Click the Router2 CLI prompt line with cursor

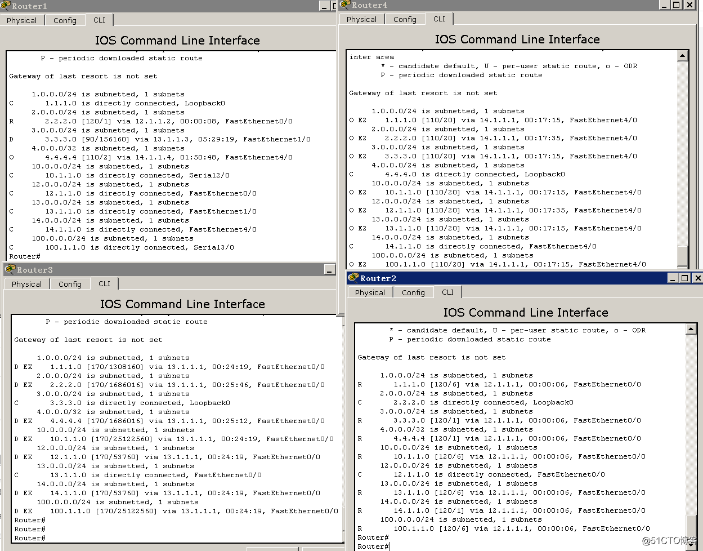[373, 546]
